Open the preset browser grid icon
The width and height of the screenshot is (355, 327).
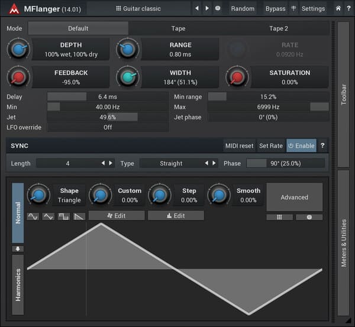pyautogui.click(x=118, y=9)
